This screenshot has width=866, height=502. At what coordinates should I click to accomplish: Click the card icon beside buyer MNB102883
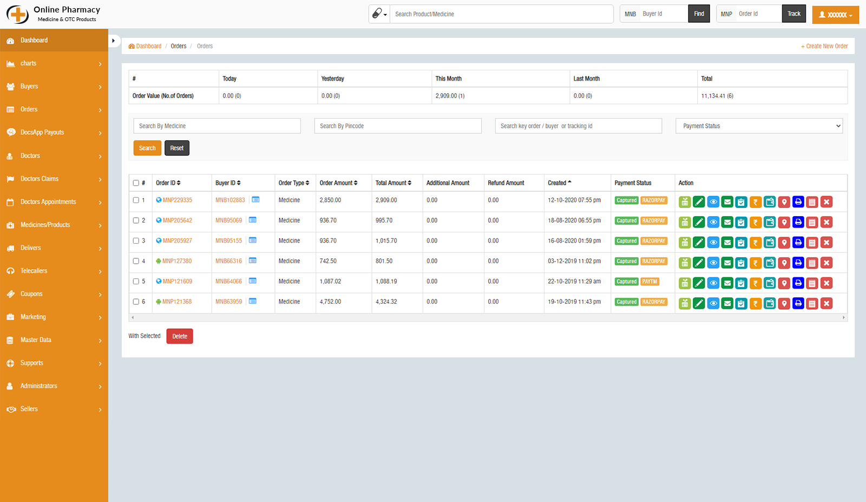[255, 200]
